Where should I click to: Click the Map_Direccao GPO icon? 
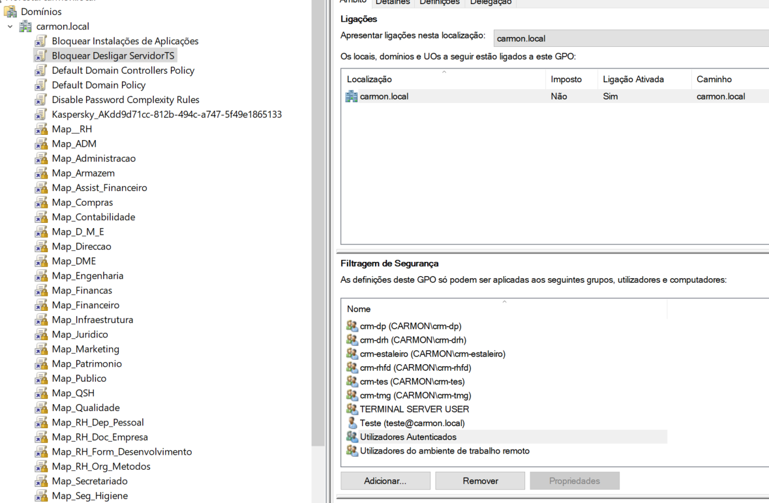(x=41, y=247)
